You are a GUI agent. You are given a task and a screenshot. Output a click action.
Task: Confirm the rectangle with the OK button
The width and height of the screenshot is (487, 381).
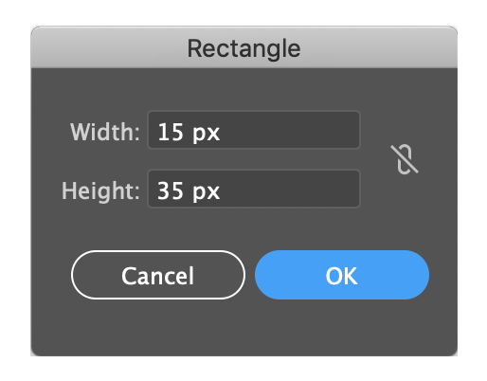[342, 275]
